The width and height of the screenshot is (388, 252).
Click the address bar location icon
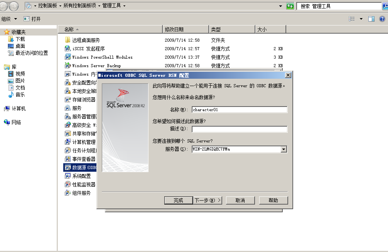(x=29, y=6)
